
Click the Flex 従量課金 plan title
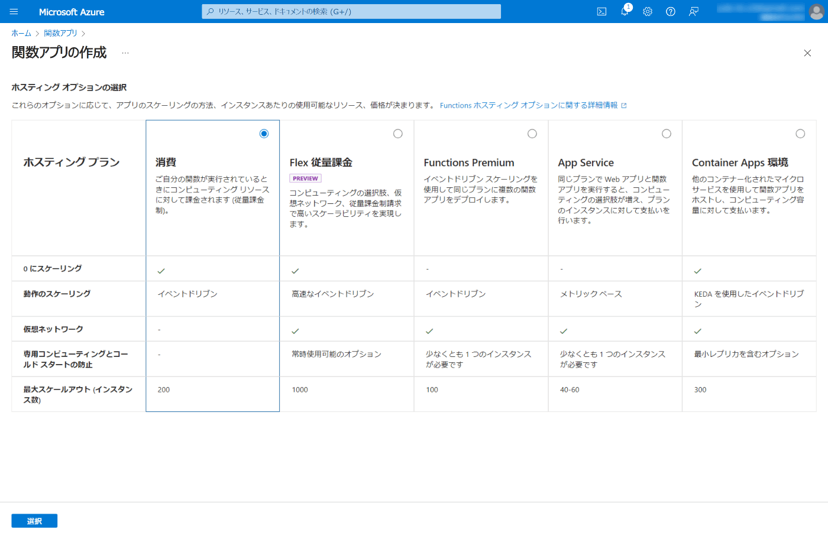click(x=321, y=163)
